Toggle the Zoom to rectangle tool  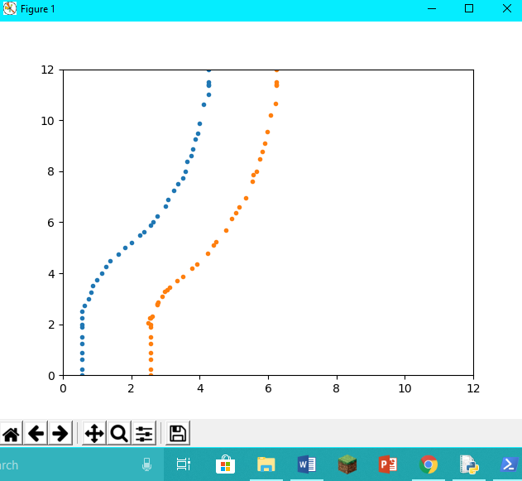click(119, 433)
